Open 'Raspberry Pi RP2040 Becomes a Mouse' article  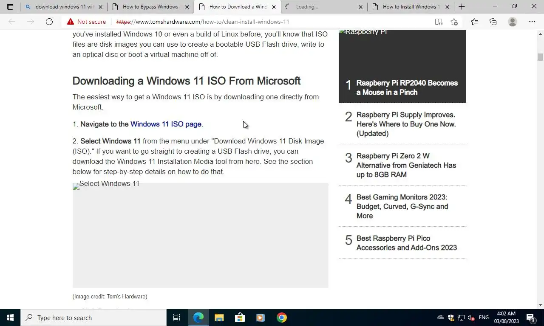tap(407, 87)
